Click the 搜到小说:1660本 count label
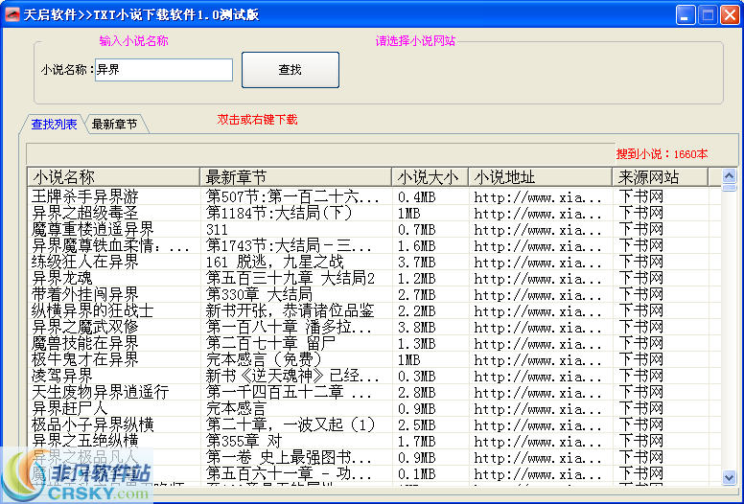Screen dimensions: 744x504 pos(662,154)
